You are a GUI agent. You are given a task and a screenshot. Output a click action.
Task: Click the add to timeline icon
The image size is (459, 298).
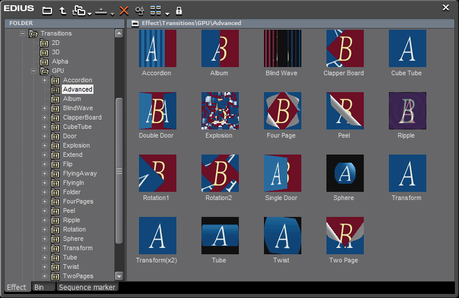click(102, 10)
